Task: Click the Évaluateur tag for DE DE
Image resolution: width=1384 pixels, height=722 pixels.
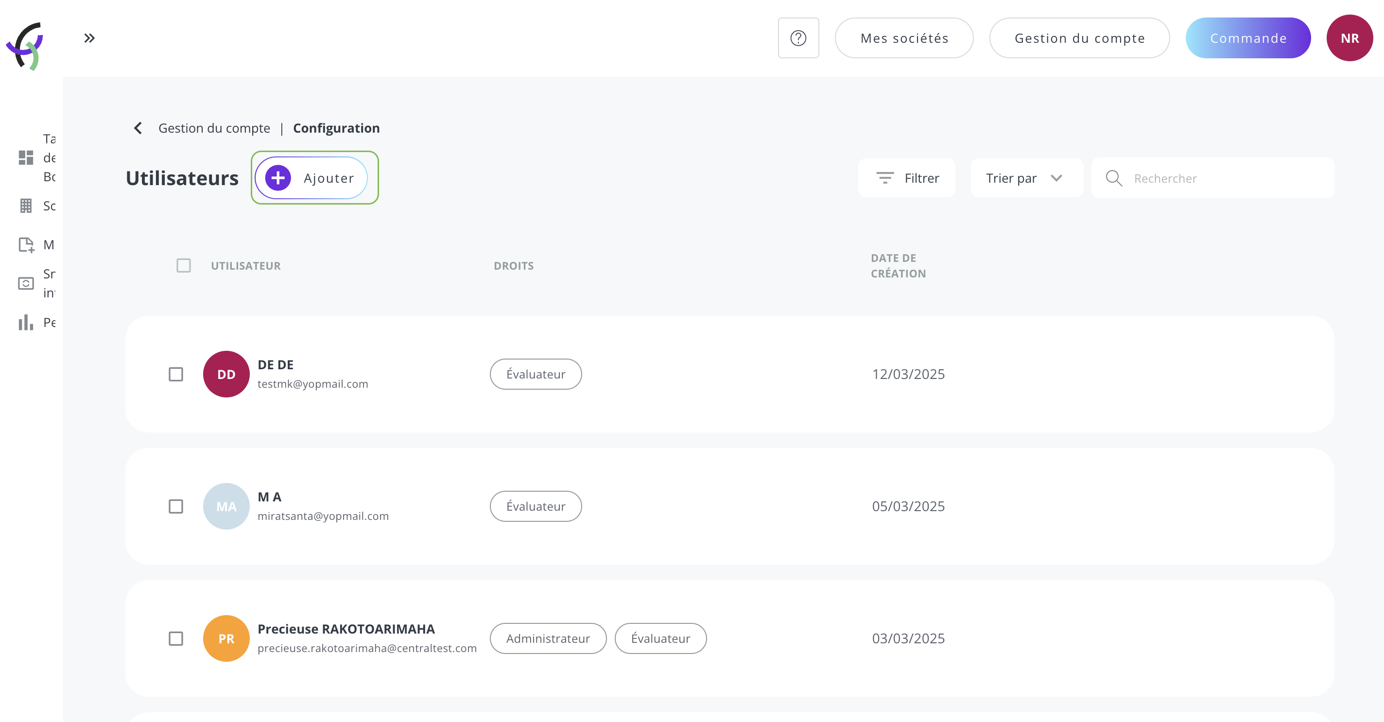Action: (x=536, y=374)
